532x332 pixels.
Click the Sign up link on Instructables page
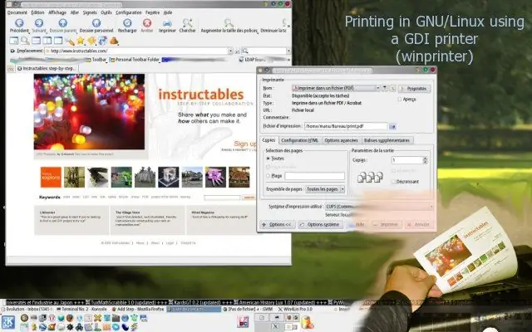[x=245, y=144]
